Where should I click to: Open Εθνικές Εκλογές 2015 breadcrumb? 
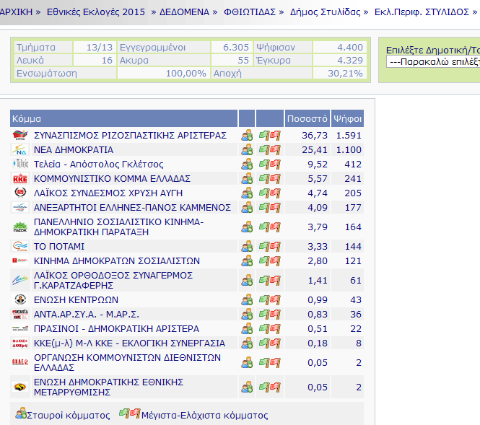tap(96, 12)
